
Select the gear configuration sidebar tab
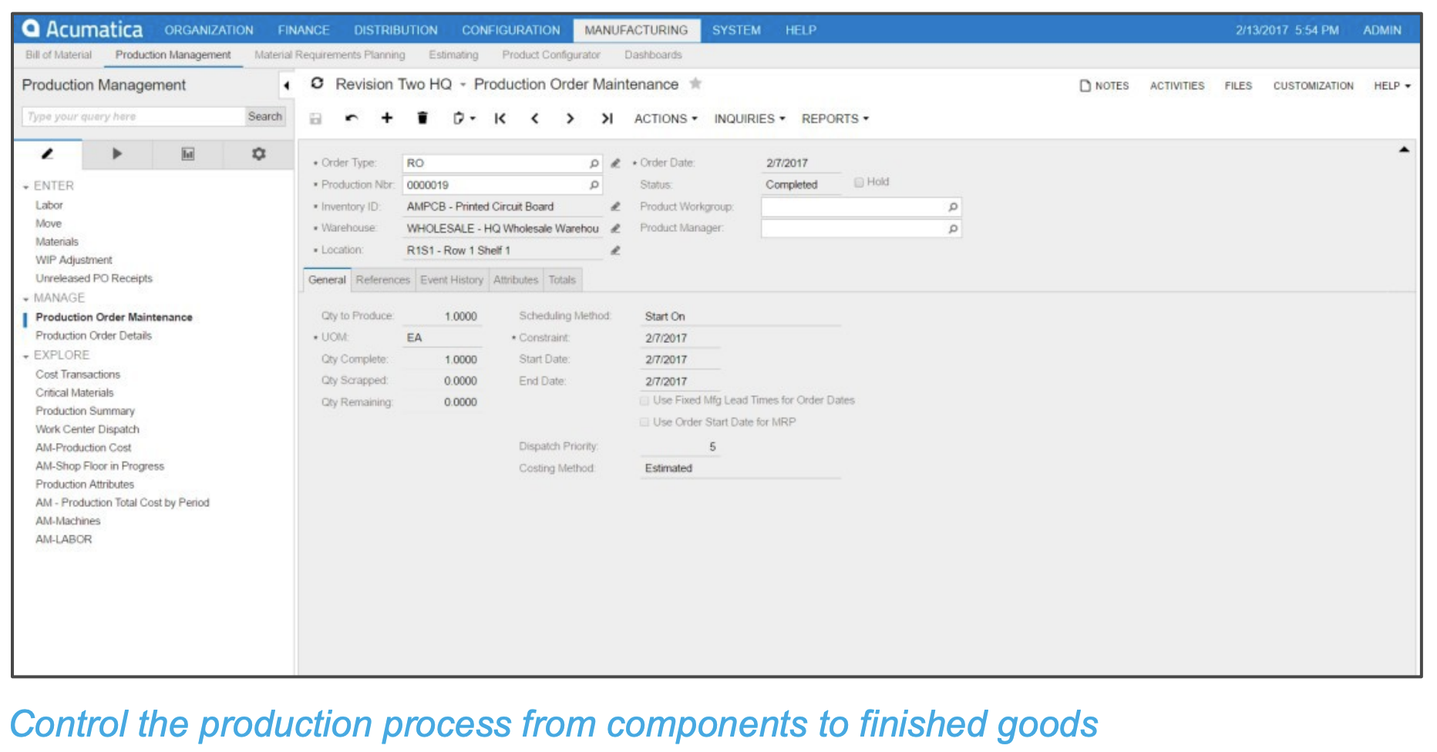(258, 154)
